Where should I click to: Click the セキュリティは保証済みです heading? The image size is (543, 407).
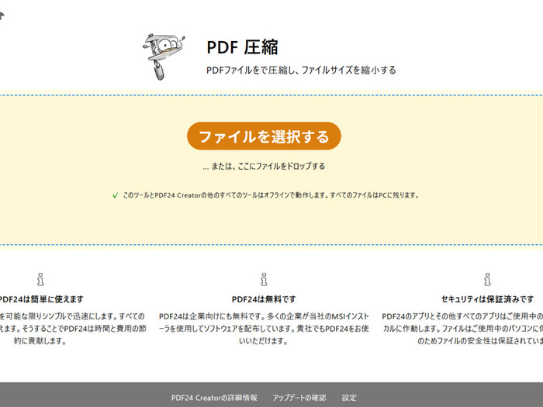(487, 299)
